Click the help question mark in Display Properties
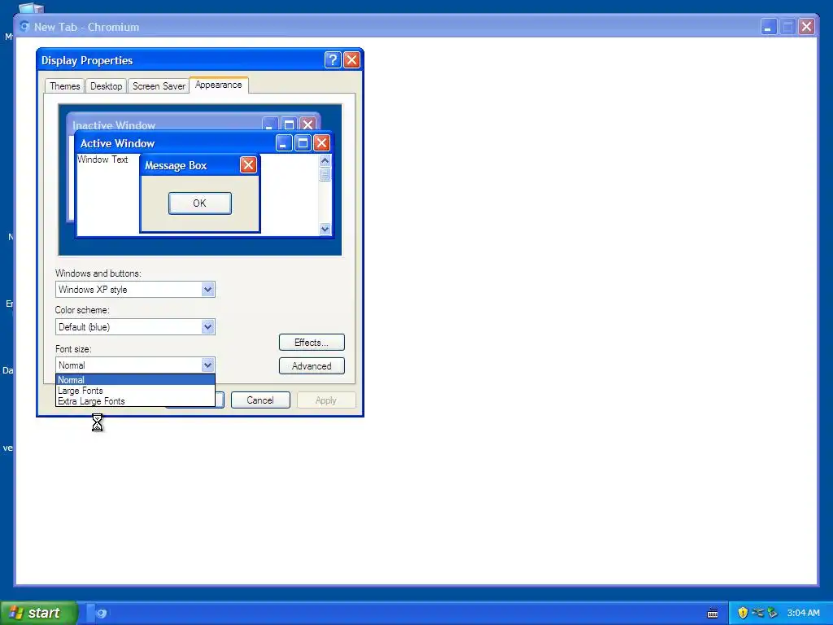The image size is (833, 625). point(333,59)
